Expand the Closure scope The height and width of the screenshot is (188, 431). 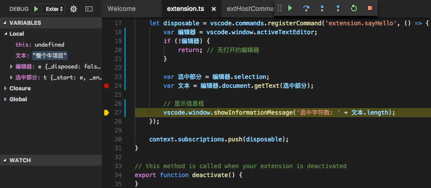5,88
